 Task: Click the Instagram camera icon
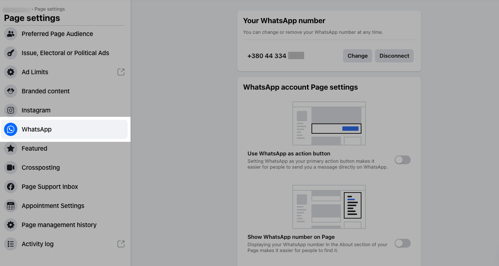point(11,110)
